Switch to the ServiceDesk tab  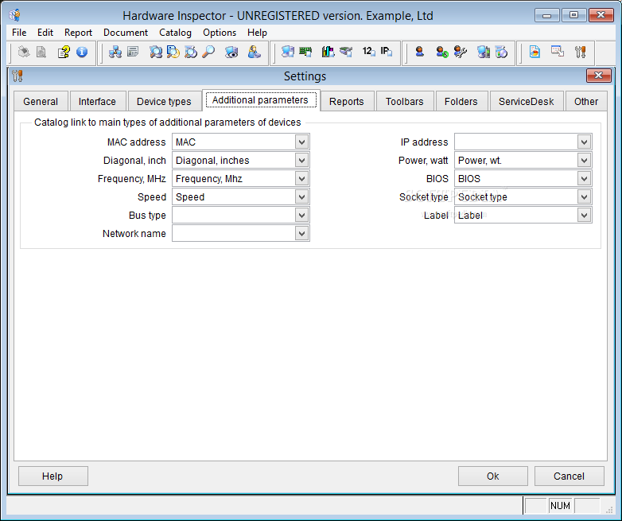526,102
